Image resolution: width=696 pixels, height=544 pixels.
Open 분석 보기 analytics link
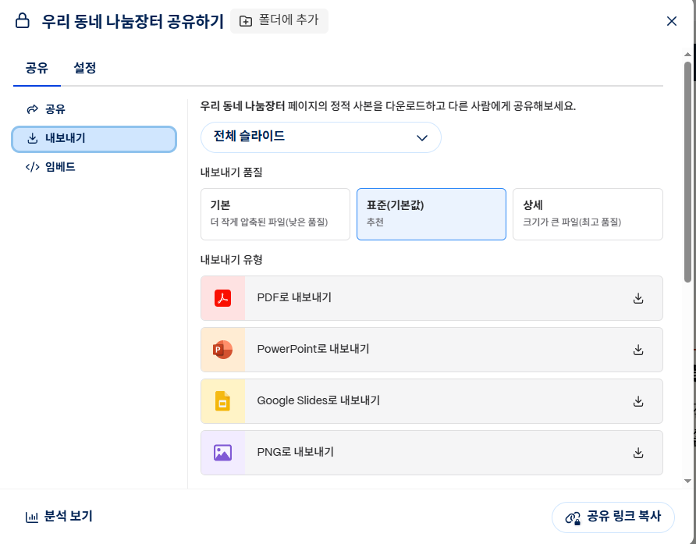click(59, 517)
